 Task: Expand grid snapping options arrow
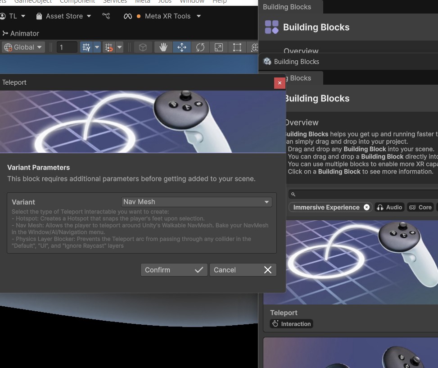coord(97,47)
